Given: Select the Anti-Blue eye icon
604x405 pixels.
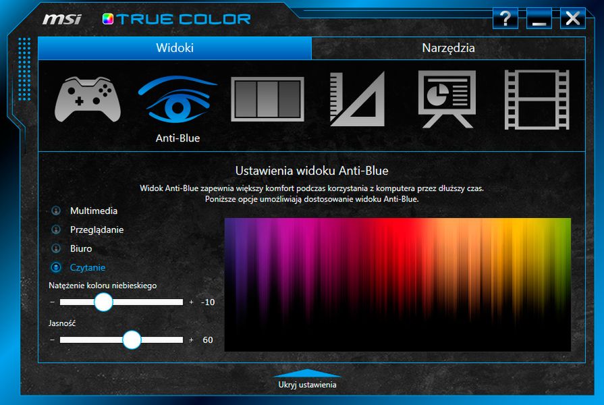Looking at the screenshot, I should point(177,99).
